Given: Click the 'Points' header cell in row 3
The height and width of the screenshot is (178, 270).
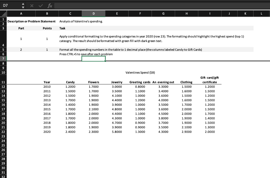Looking at the screenshot, I should [47, 28].
